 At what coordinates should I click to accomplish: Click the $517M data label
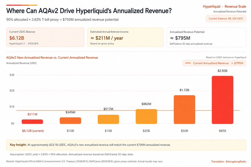(109, 109)
